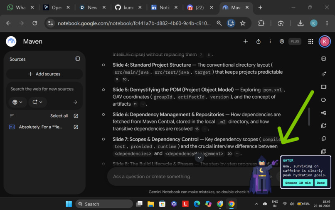Uncheck the 'Absolutely. For a **le...' source checkbox

(x=76, y=127)
